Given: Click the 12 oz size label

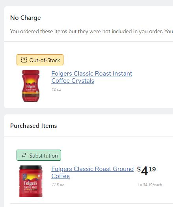Looking at the screenshot, I should [x=56, y=89].
